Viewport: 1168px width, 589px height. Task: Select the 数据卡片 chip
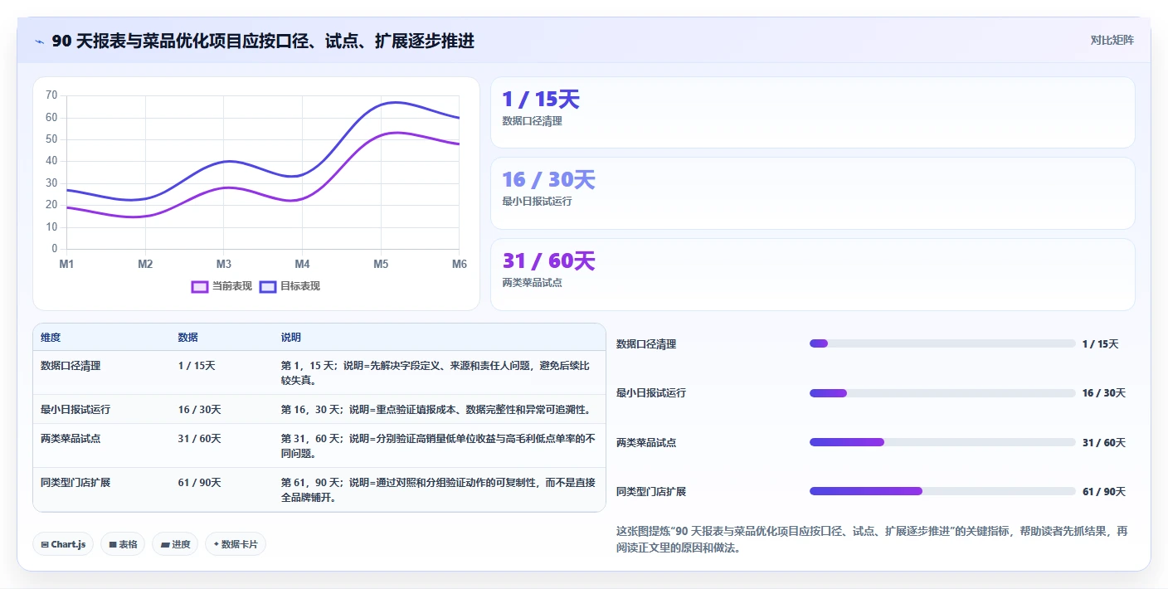click(236, 544)
